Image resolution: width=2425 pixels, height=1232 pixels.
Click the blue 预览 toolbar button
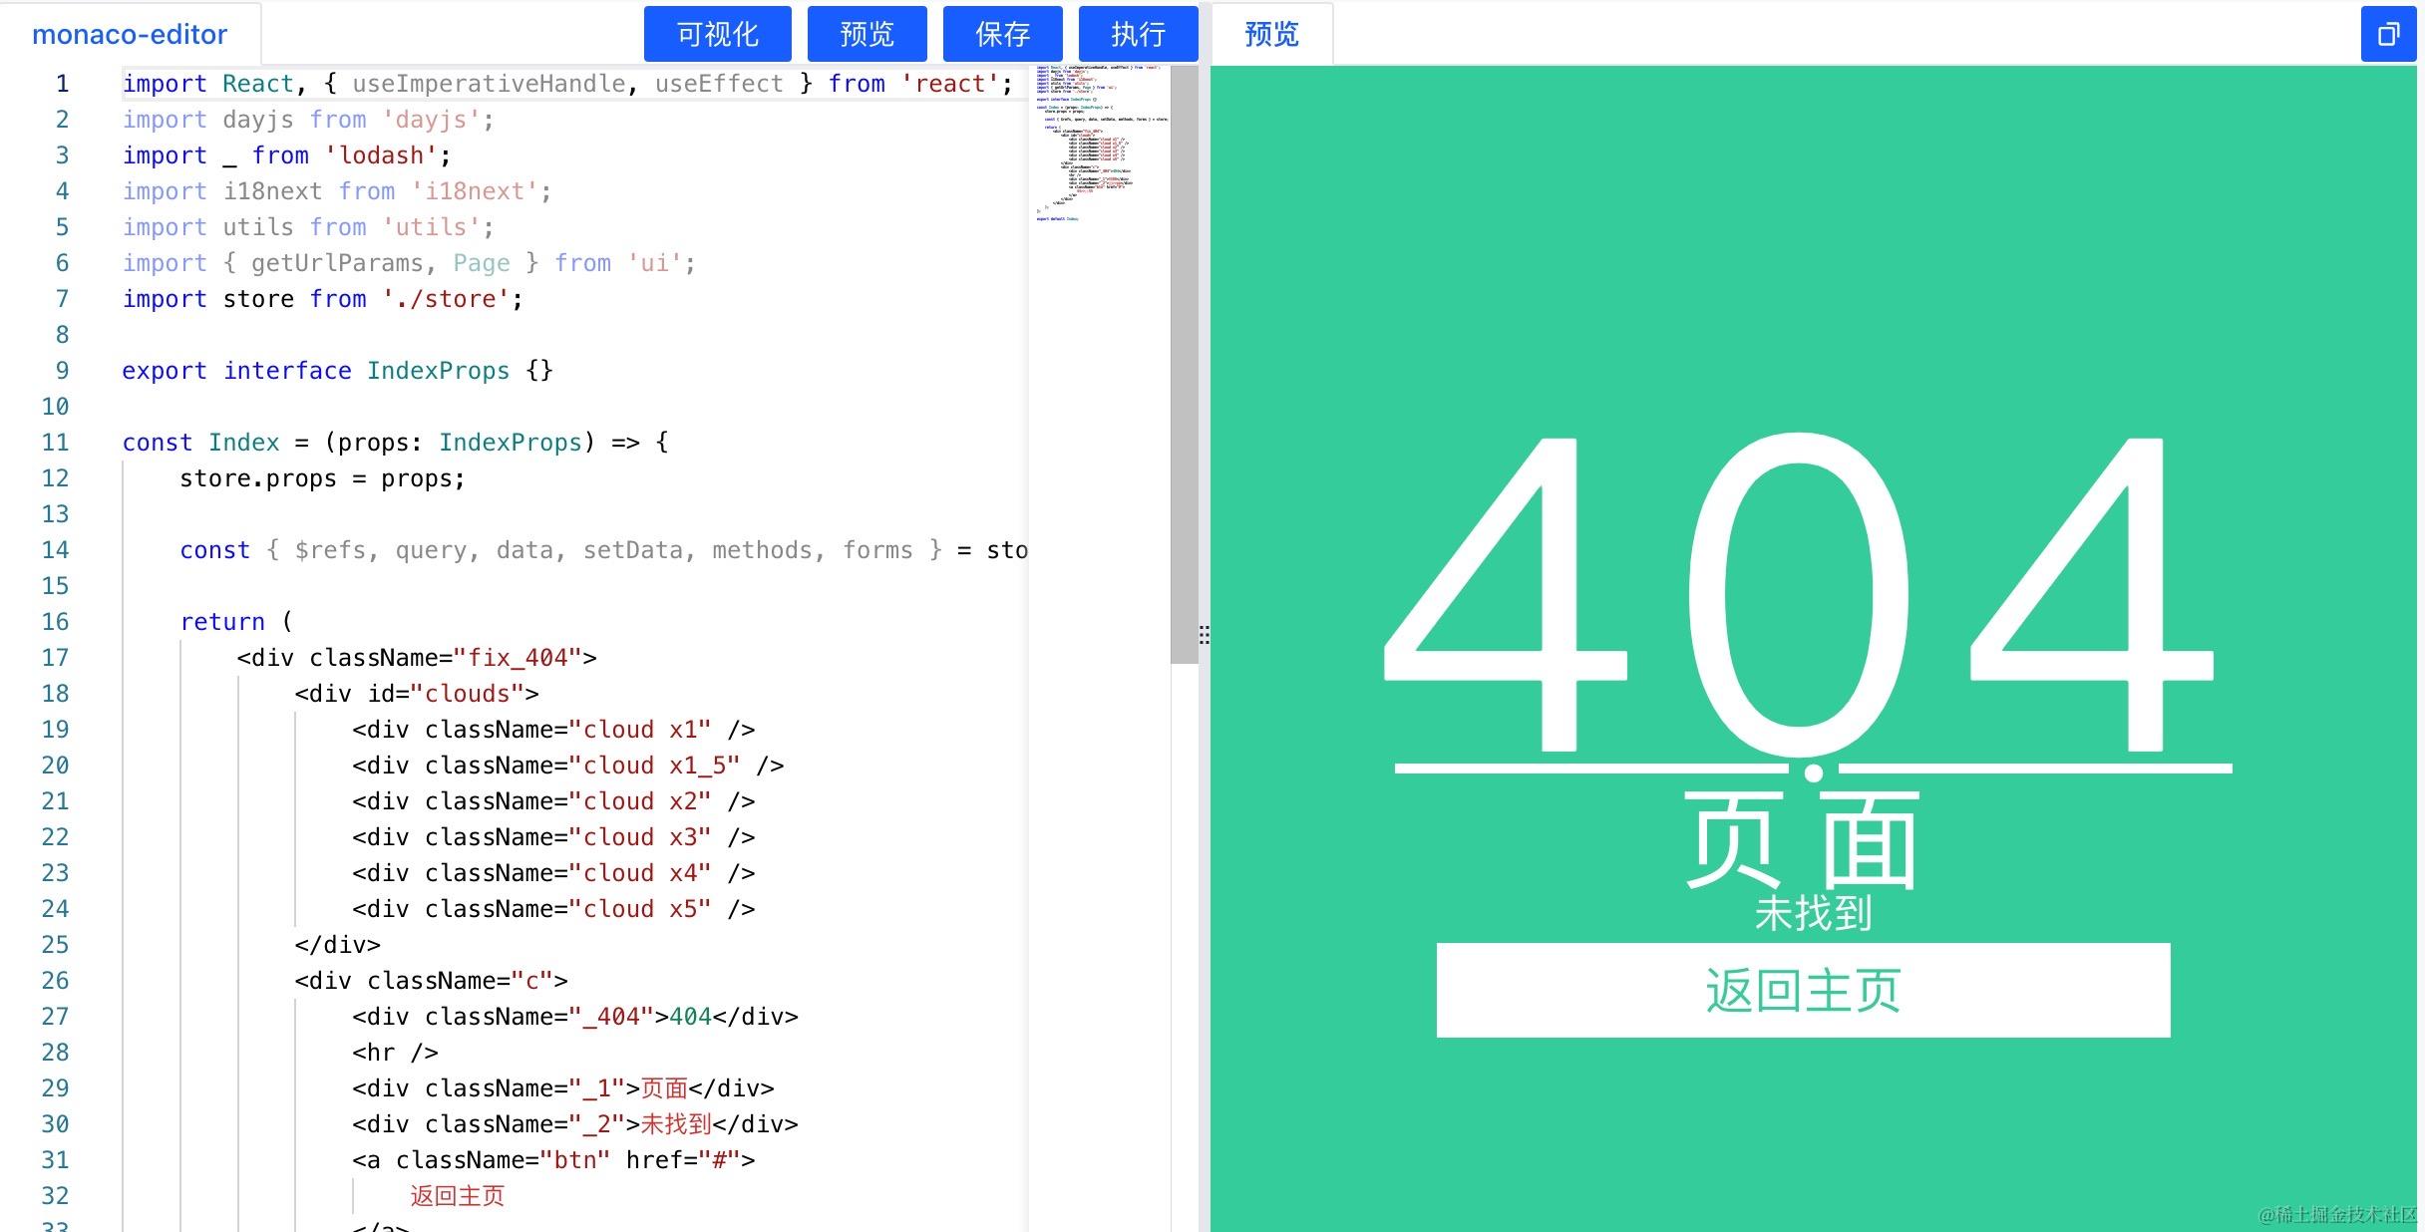[866, 35]
